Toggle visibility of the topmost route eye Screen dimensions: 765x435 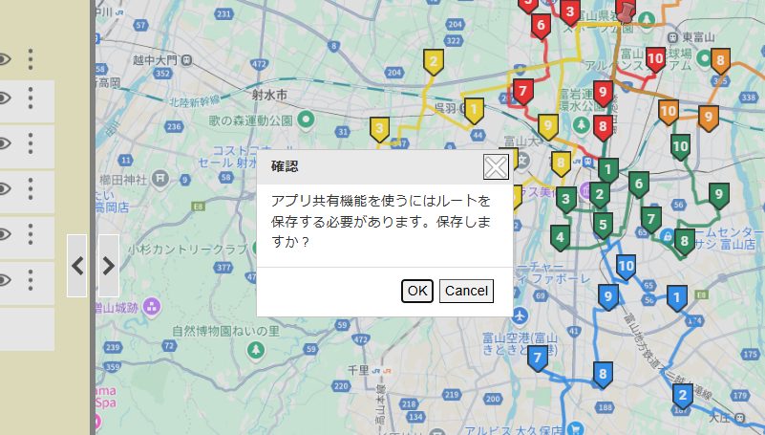tap(3, 59)
